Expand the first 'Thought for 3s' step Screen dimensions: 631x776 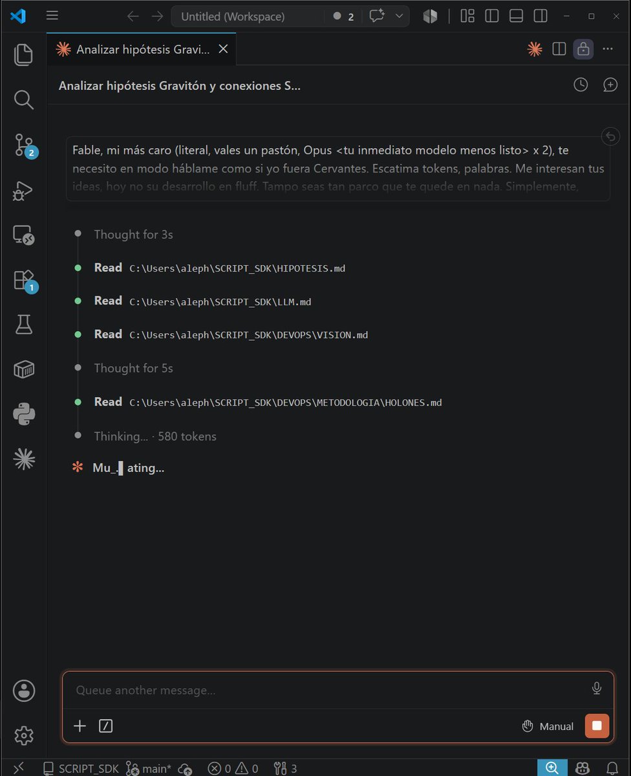133,234
